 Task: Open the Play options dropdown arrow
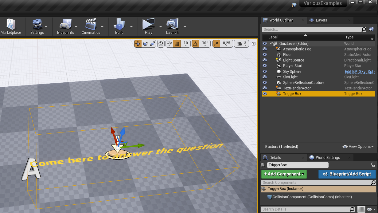pos(160,26)
